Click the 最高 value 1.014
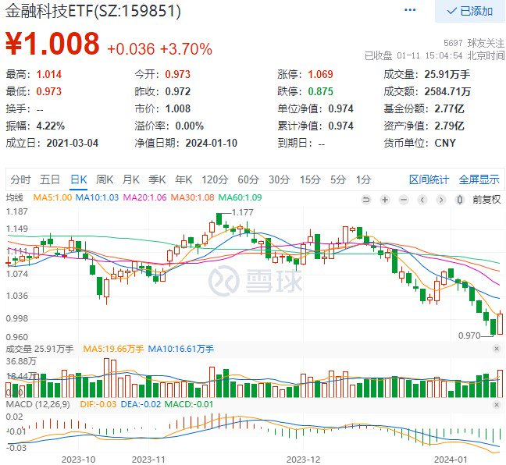Screen dimensions: 506x465 [48, 74]
